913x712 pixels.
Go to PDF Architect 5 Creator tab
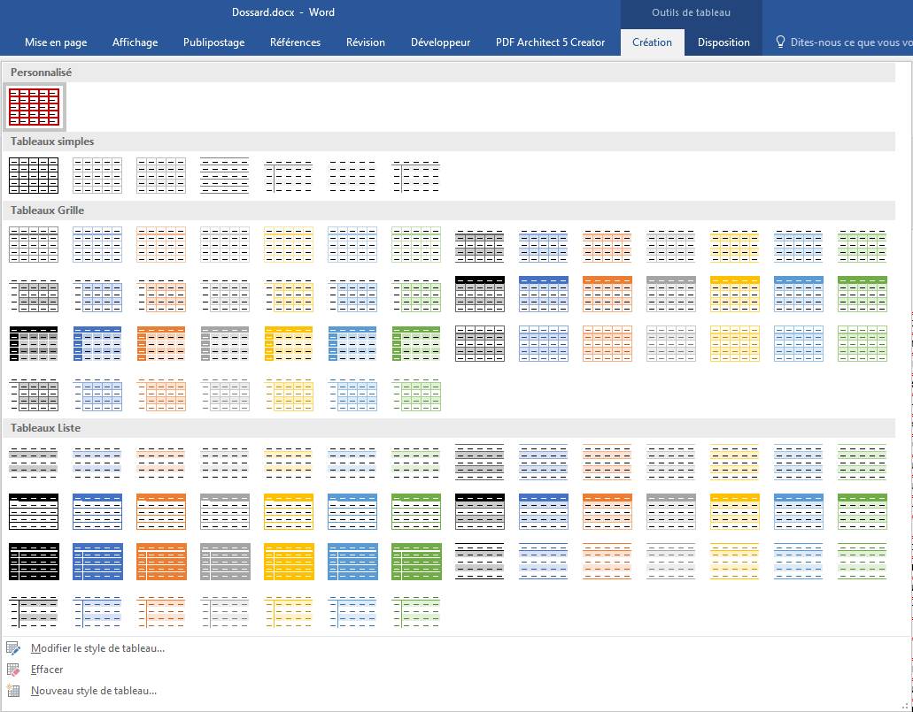pyautogui.click(x=550, y=42)
